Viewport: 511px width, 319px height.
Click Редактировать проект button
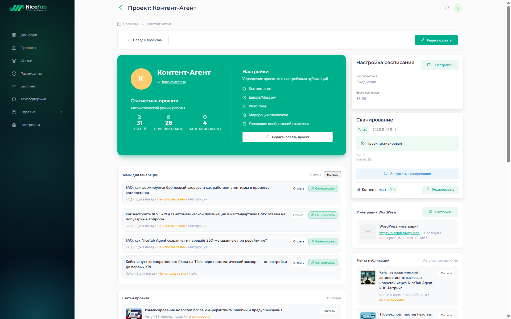click(287, 137)
